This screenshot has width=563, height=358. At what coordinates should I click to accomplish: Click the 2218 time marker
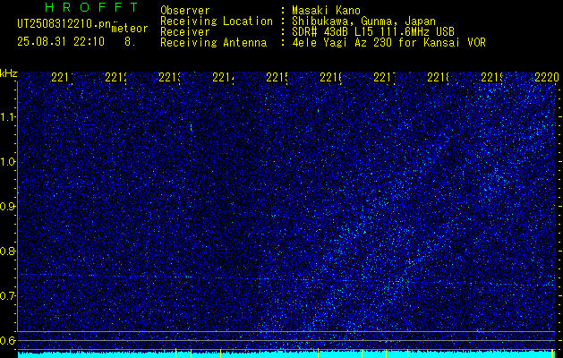click(x=438, y=77)
